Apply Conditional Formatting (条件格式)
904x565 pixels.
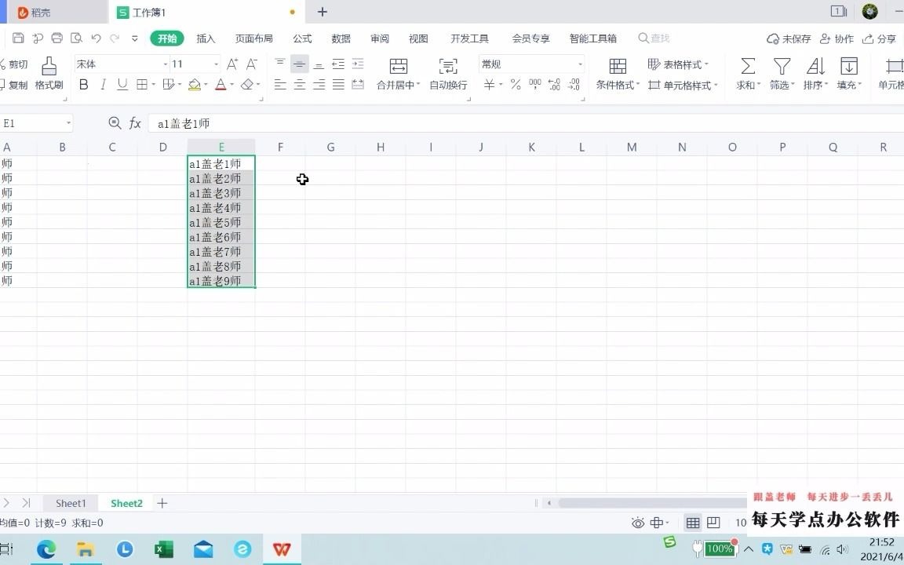[x=617, y=75]
